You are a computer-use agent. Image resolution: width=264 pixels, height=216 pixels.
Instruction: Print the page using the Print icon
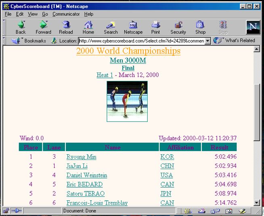coord(155,27)
